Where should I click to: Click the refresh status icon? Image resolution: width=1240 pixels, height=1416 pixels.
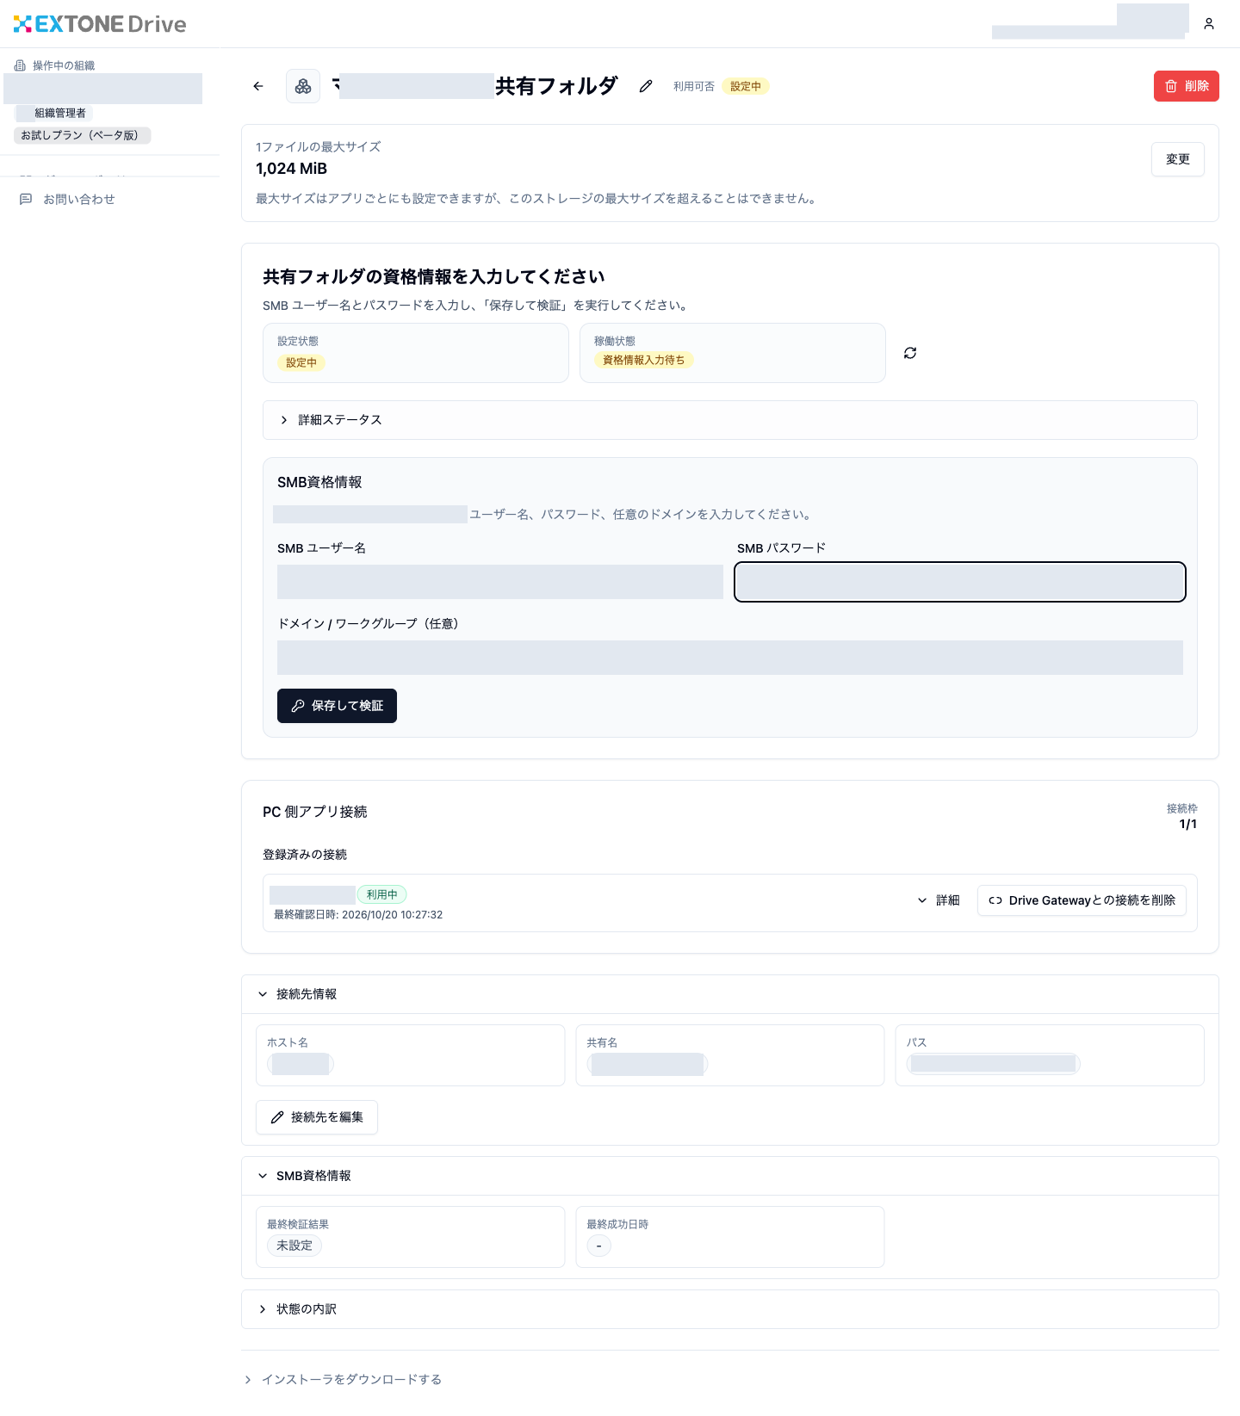coord(910,353)
